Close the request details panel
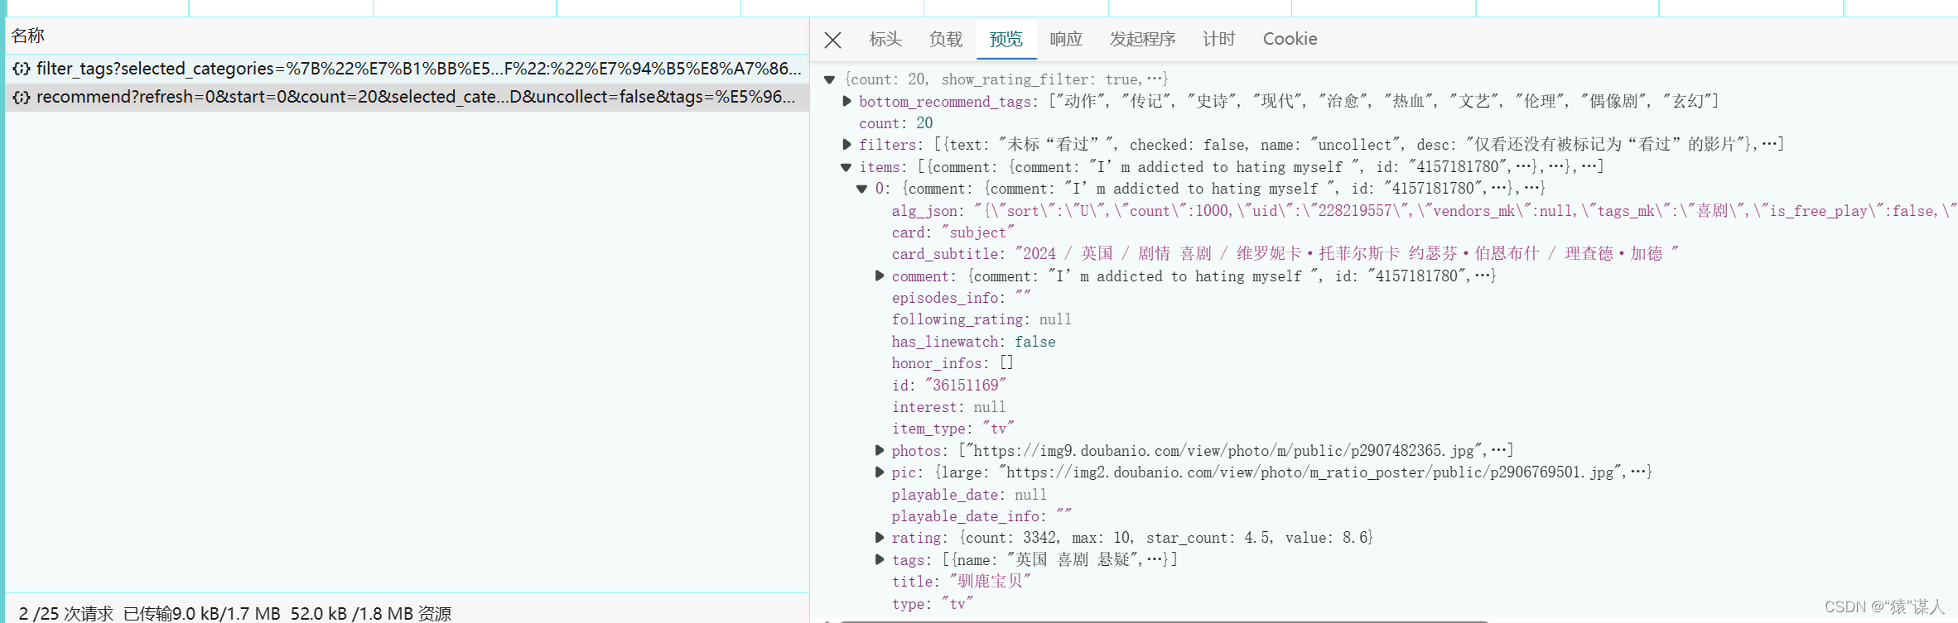This screenshot has width=1958, height=623. coord(832,40)
